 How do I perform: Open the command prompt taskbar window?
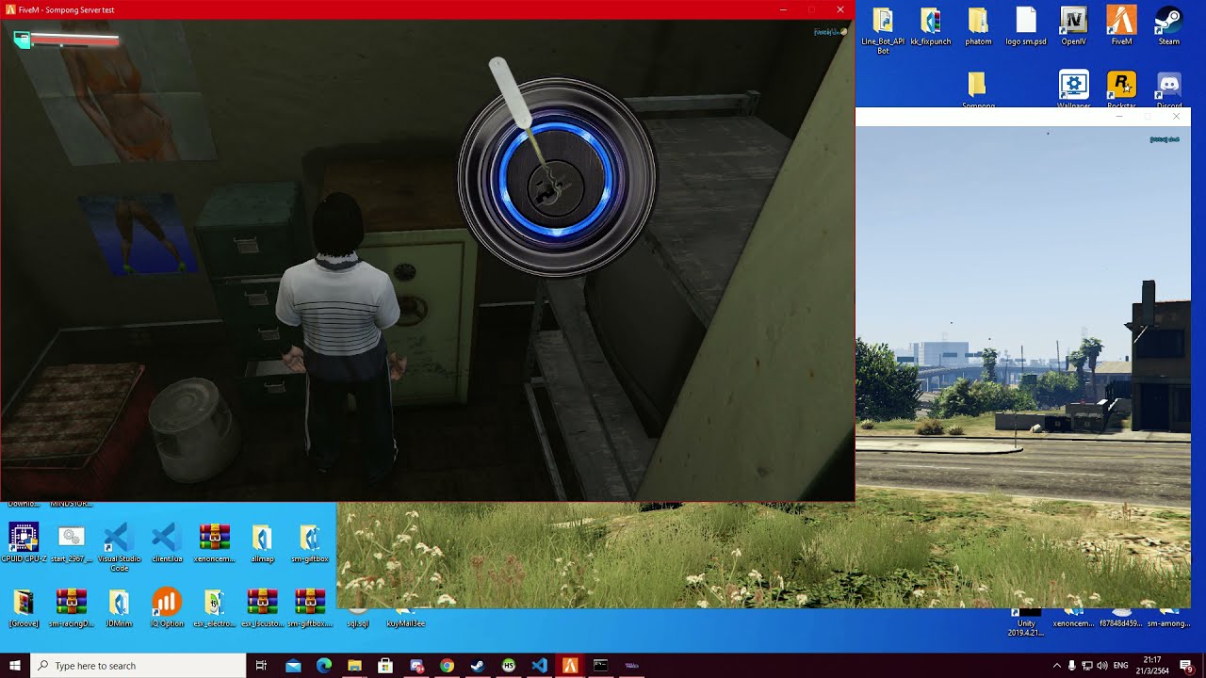[600, 666]
